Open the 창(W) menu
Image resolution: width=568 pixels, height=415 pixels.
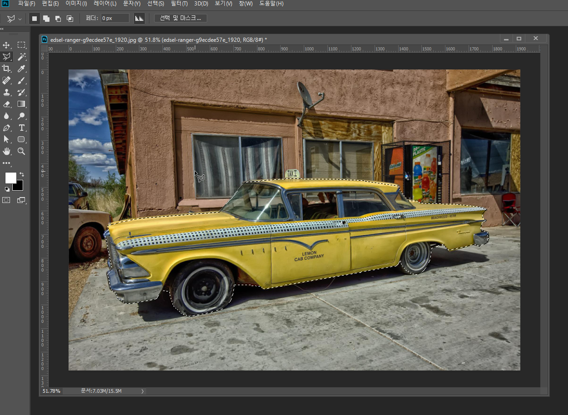point(246,4)
